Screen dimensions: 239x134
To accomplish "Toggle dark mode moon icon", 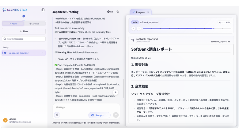I will 118,12.
